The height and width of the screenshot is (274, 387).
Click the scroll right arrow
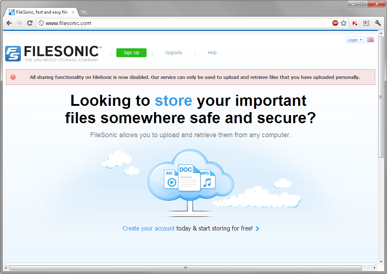click(x=374, y=268)
